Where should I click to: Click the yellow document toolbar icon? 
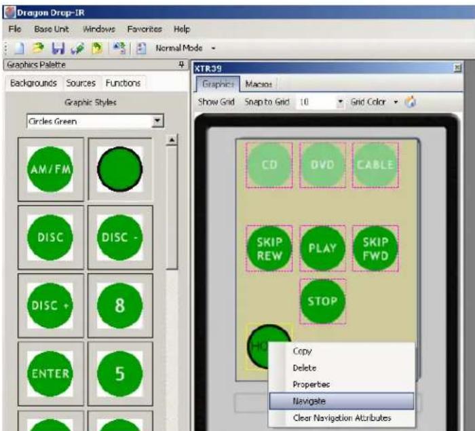pyautogui.click(x=97, y=48)
